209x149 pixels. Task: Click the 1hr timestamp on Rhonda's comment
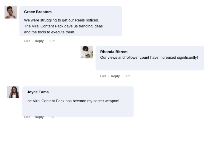tap(128, 76)
